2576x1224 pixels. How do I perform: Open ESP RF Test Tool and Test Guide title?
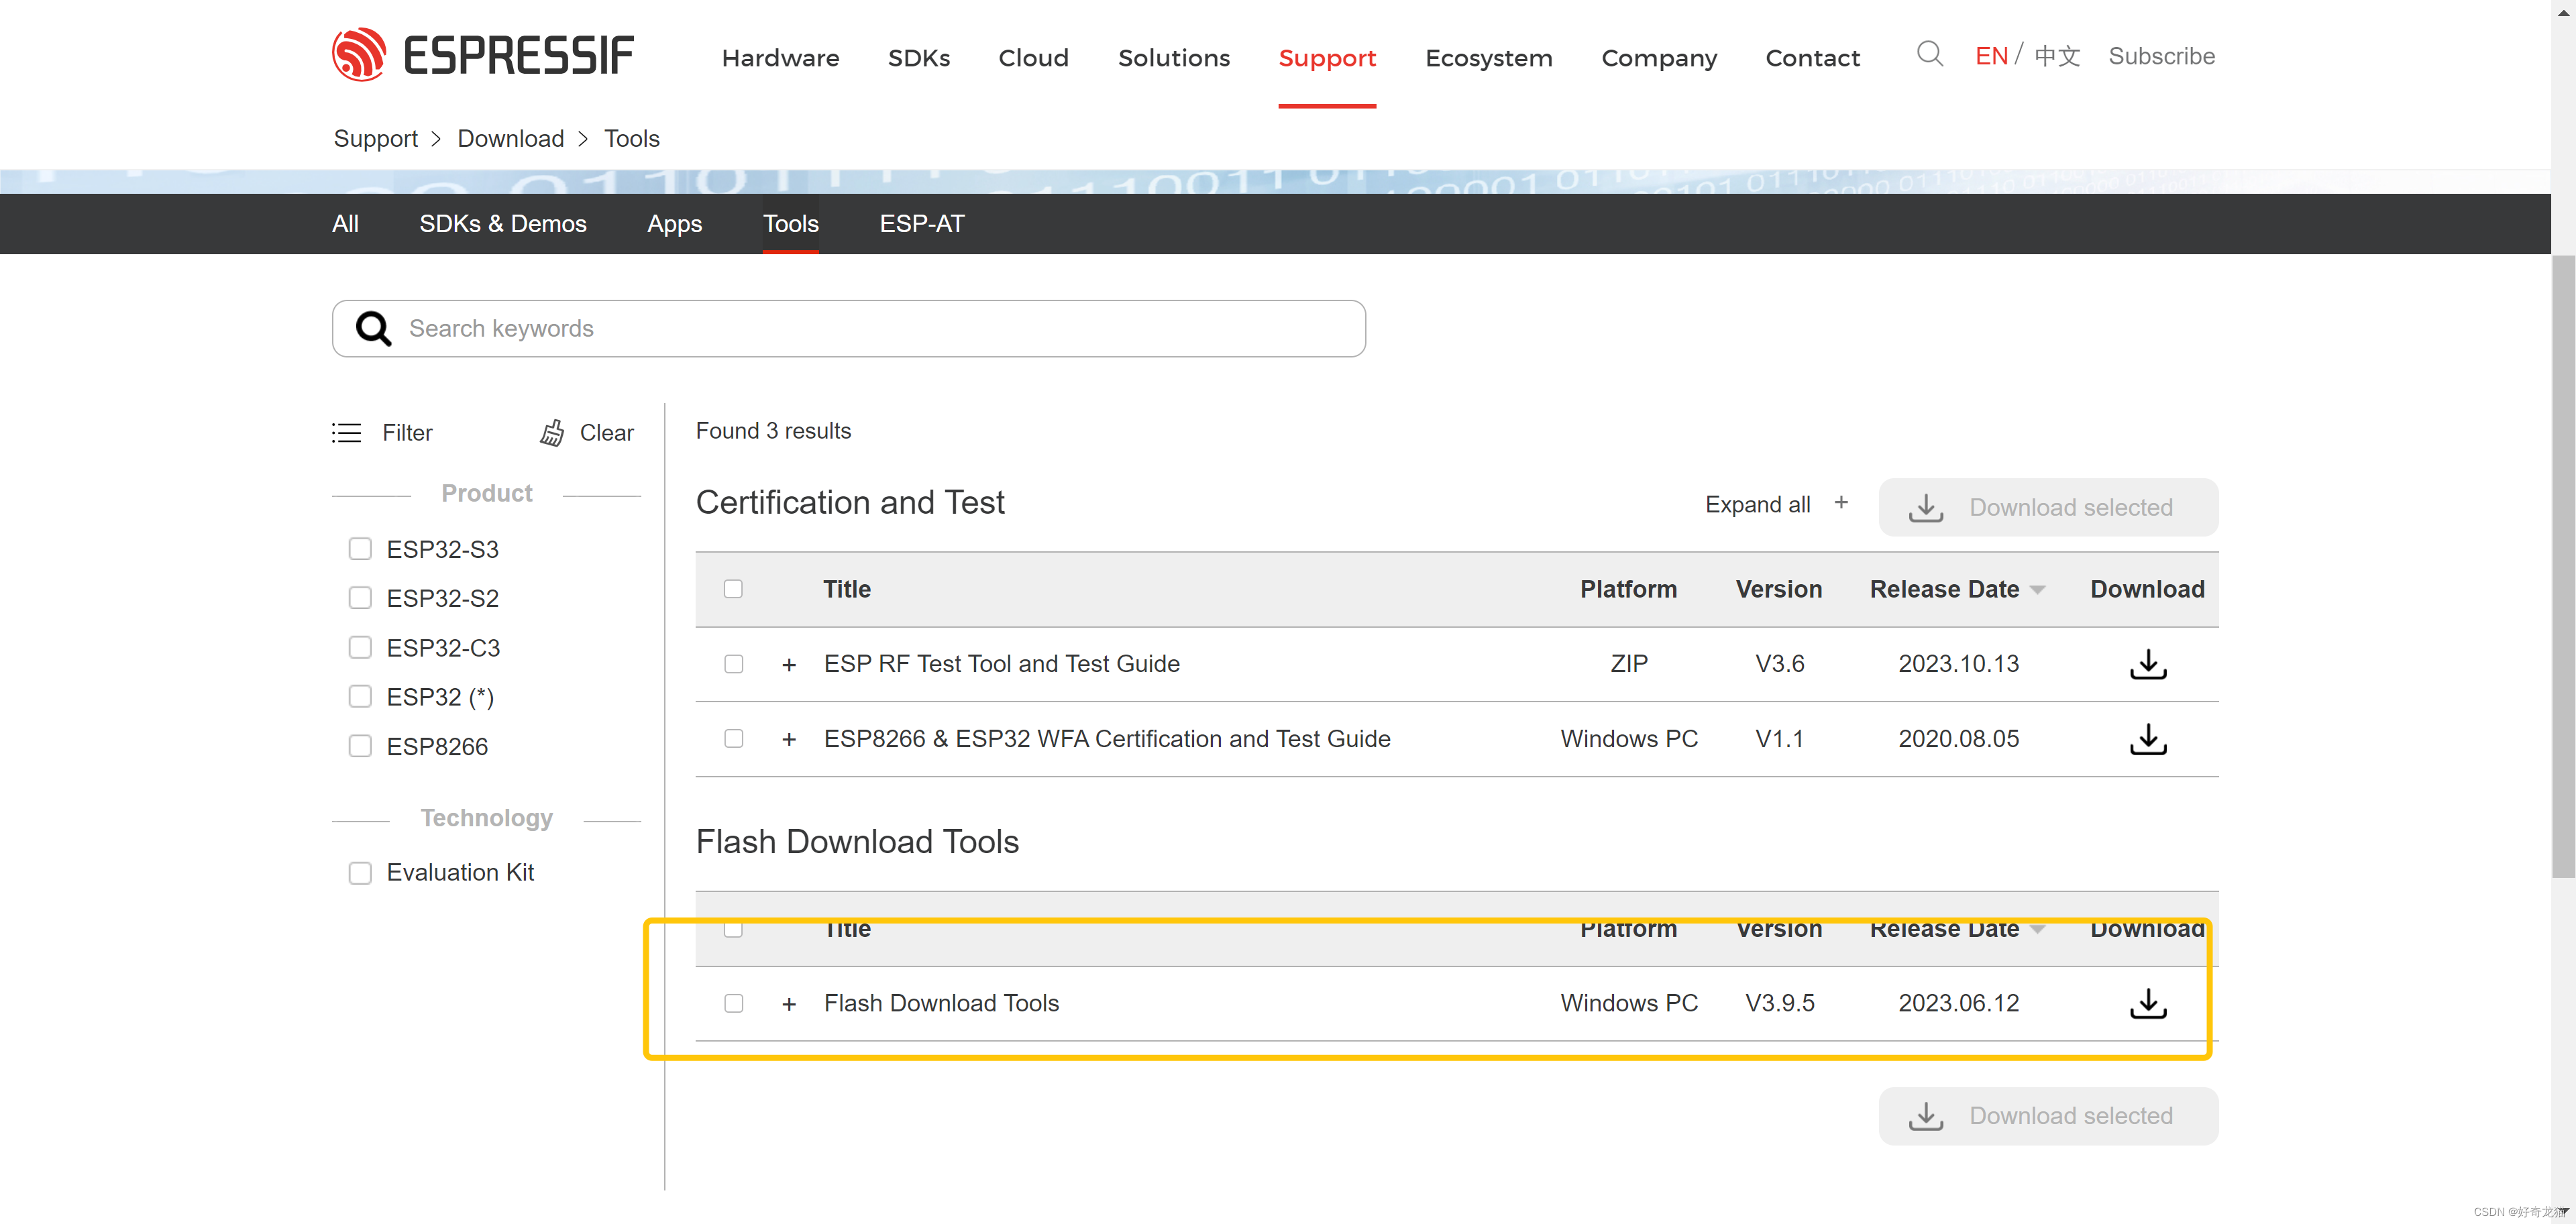click(x=1001, y=664)
